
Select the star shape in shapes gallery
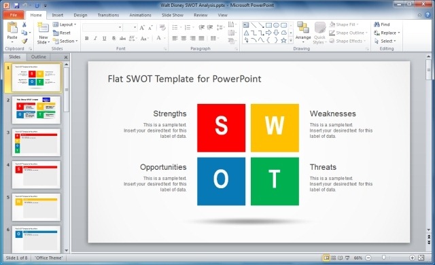[283, 41]
